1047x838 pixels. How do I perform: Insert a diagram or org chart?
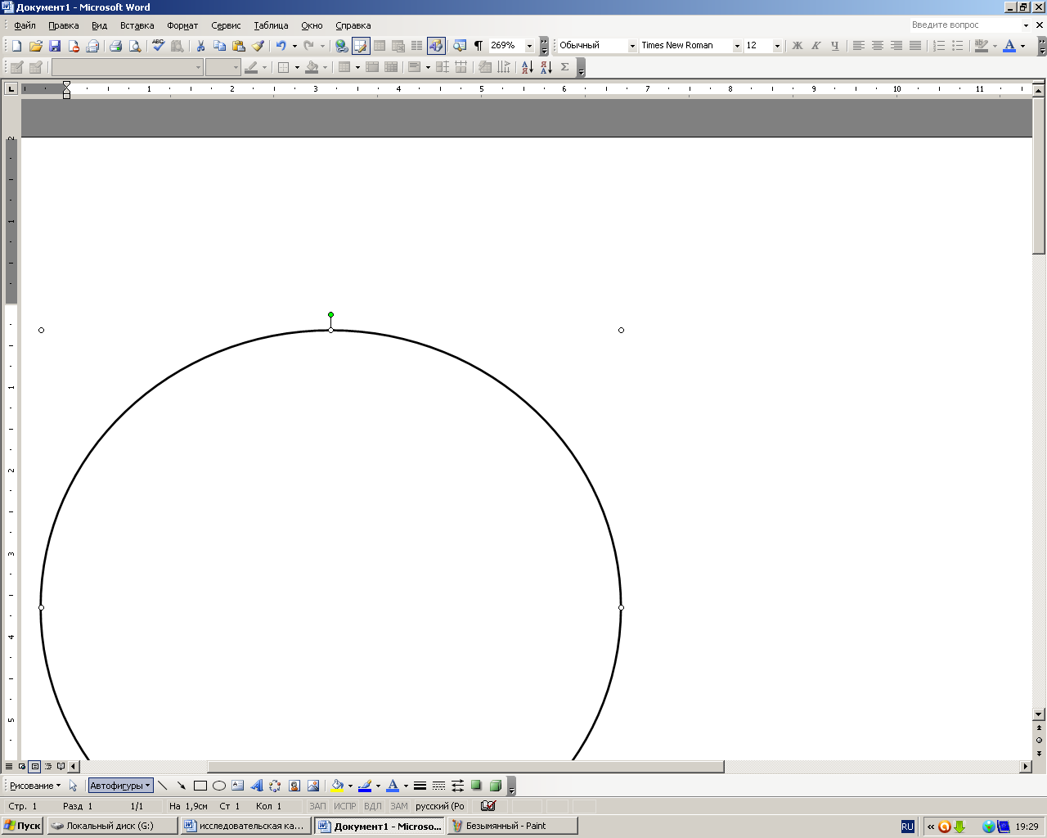(x=275, y=786)
